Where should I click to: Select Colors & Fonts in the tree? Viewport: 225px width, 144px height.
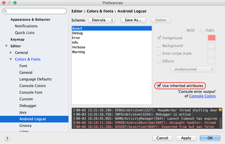coord(28,59)
